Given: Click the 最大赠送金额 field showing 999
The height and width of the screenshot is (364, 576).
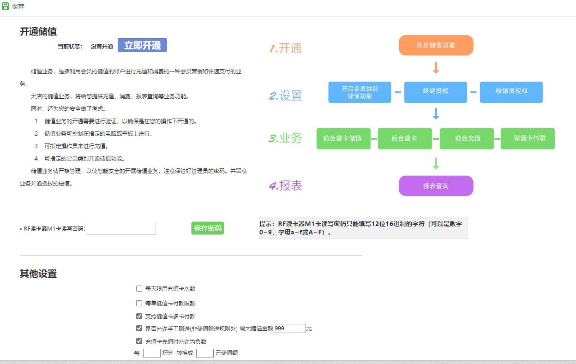Looking at the screenshot, I should (x=289, y=328).
